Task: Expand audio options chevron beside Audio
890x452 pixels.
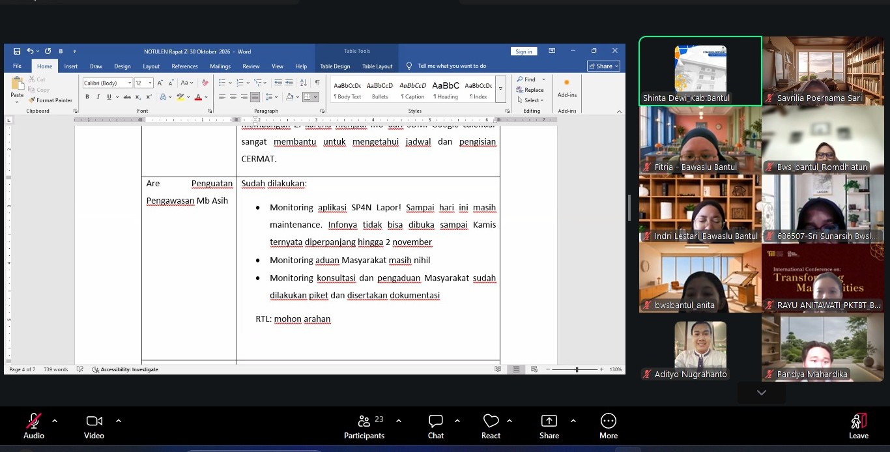Action: (54, 421)
